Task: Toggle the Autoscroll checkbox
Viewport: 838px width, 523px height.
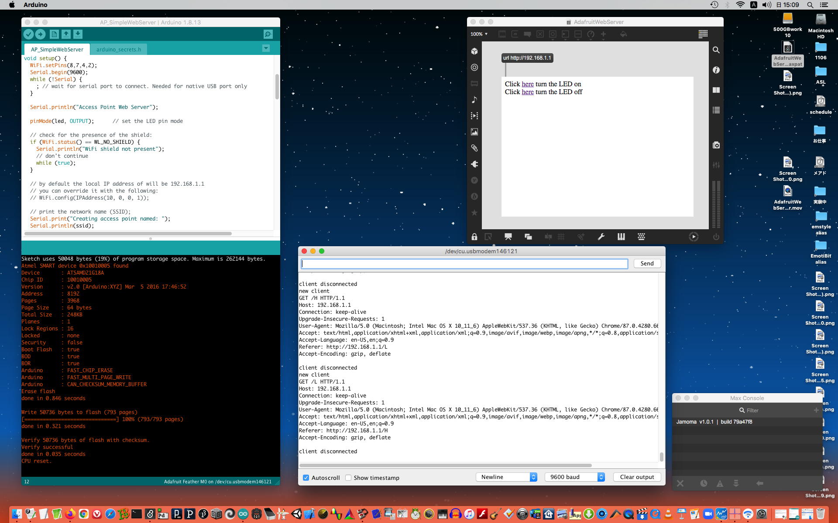Action: click(306, 478)
